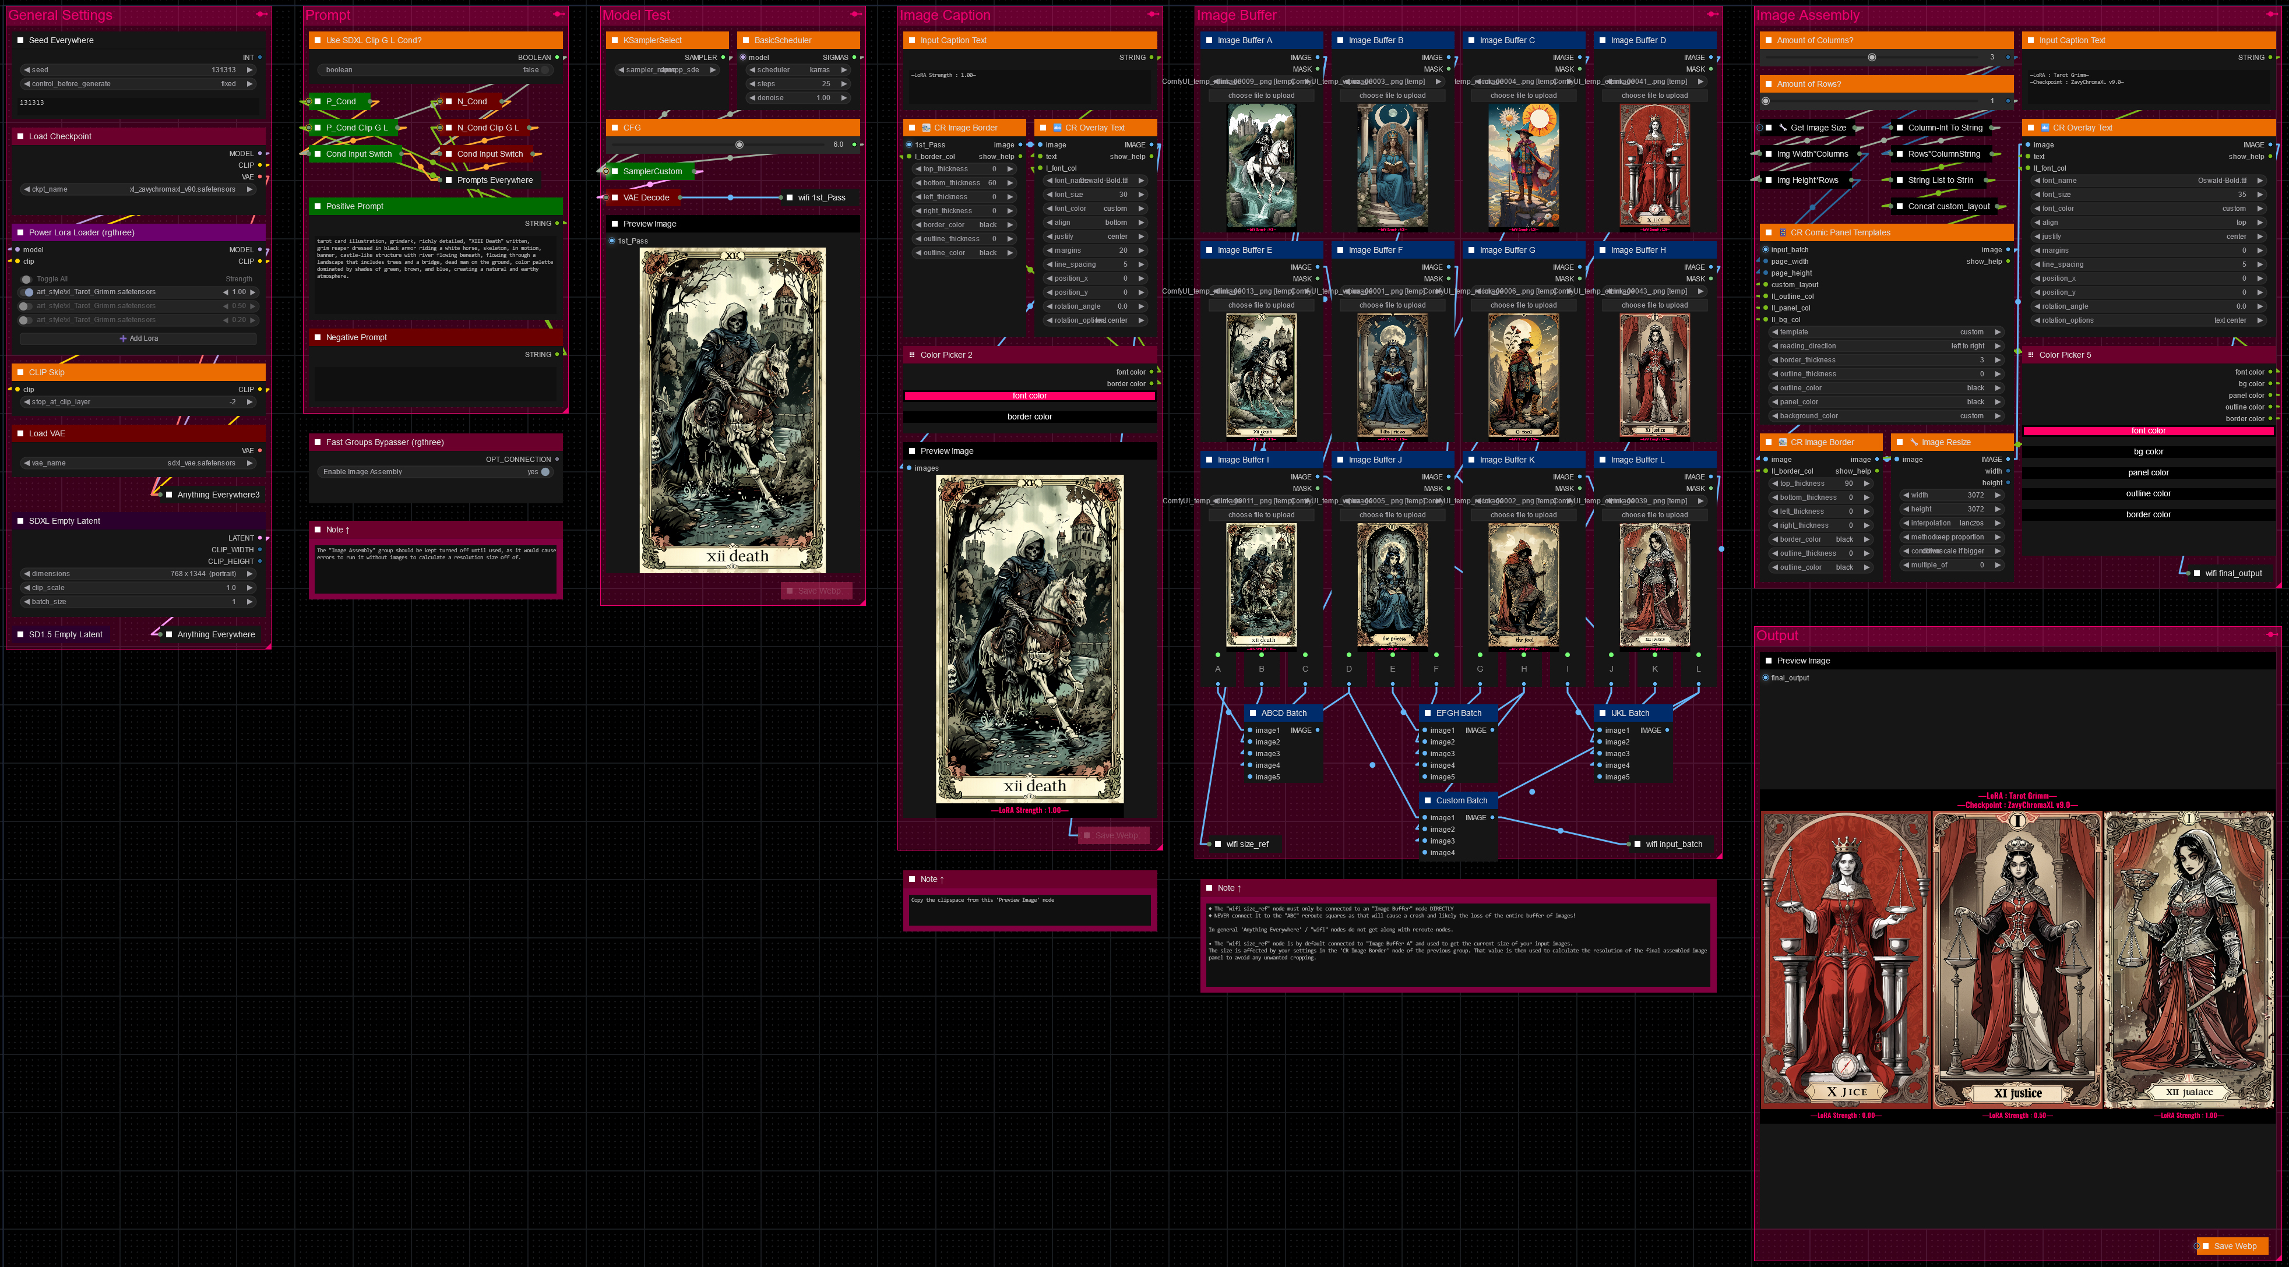The width and height of the screenshot is (2289, 1267).
Task: Click the General Settings group bypass arrow icon
Action: pyautogui.click(x=261, y=14)
